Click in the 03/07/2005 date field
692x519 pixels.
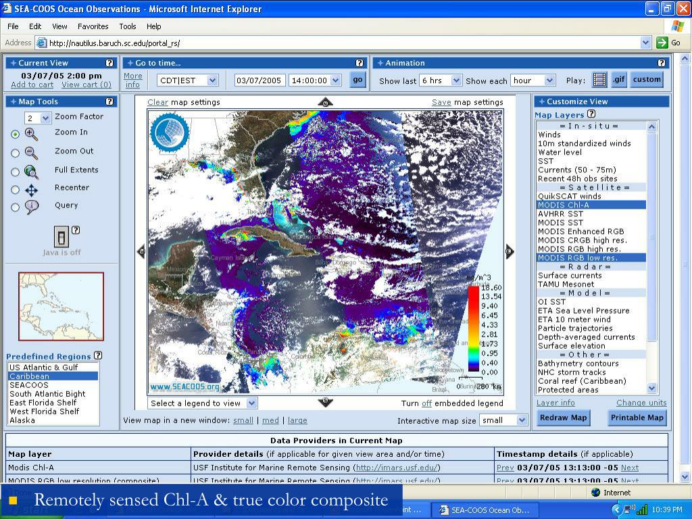[260, 80]
